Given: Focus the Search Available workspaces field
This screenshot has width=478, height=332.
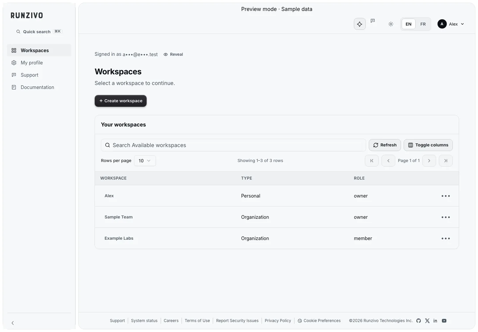Looking at the screenshot, I should 233,145.
